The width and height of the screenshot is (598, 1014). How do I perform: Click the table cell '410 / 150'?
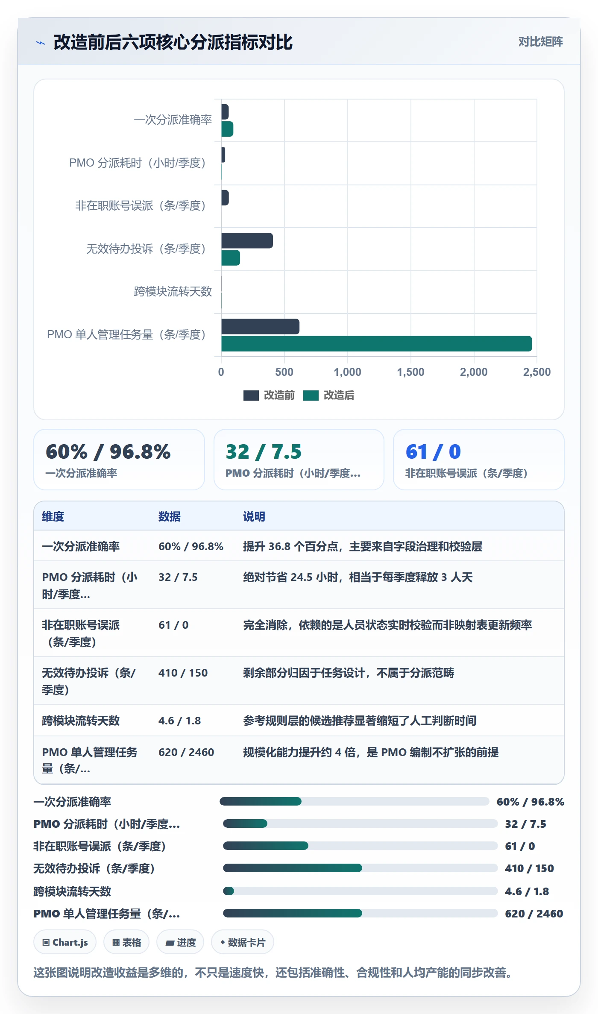click(183, 673)
